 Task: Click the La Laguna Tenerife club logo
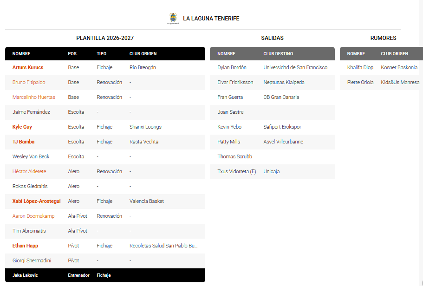(173, 19)
